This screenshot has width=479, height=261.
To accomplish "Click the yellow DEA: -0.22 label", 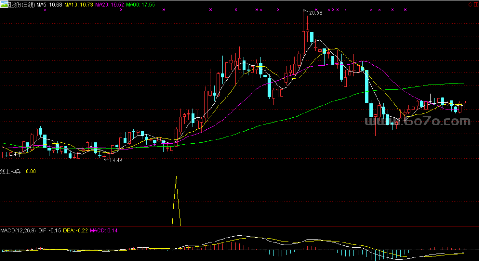I will pos(75,230).
